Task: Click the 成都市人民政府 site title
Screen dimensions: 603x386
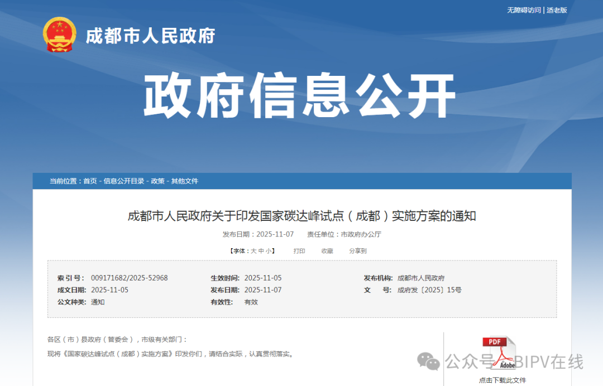Action: pos(150,36)
